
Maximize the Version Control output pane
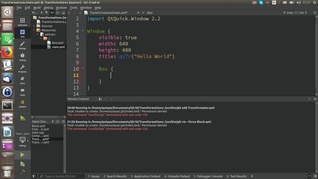pos(315,99)
